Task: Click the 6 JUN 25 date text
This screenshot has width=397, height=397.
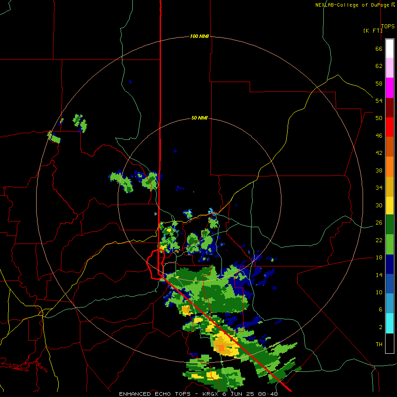Action: pos(238,394)
